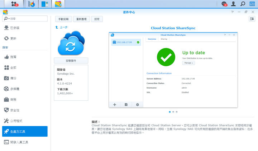
Task: Click the help question mark in Package Center
Action: [x=232, y=12]
